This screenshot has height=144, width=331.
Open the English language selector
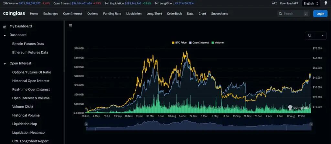point(311,3)
